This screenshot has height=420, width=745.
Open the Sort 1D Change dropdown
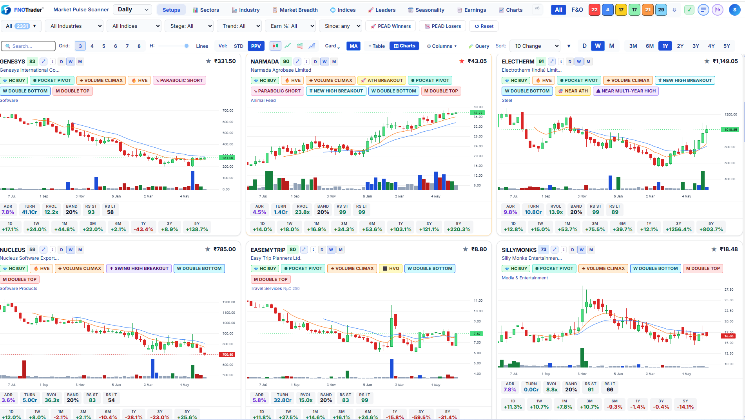coord(535,46)
